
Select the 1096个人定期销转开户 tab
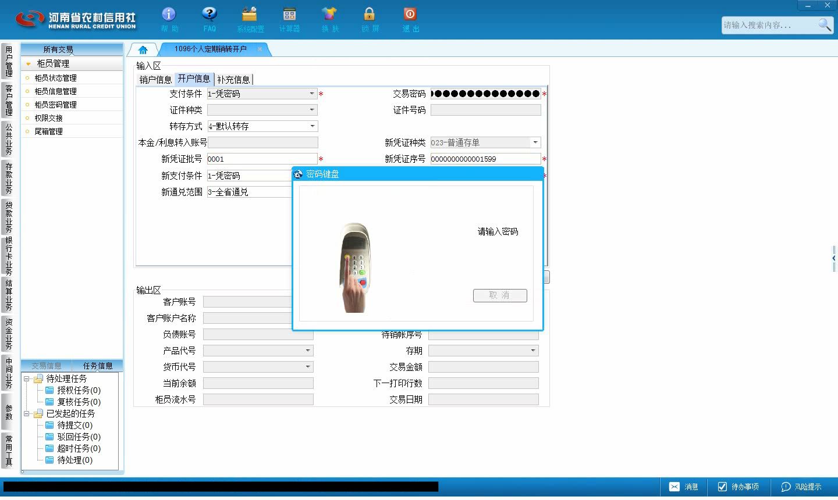[x=211, y=49]
